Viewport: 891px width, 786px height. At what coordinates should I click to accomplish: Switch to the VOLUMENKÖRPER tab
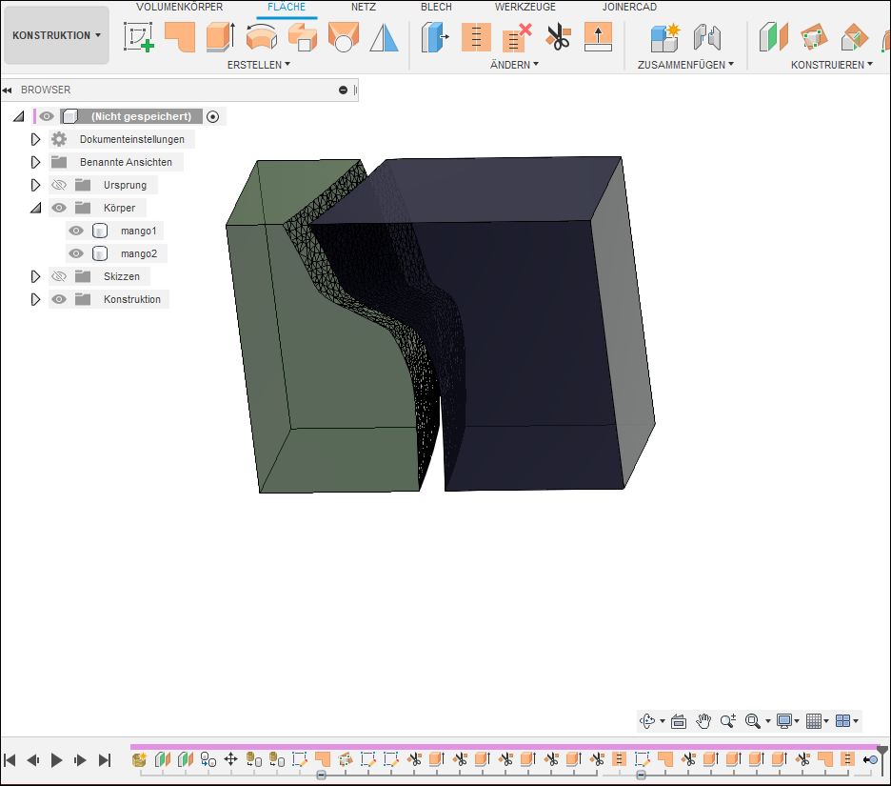coord(180,7)
